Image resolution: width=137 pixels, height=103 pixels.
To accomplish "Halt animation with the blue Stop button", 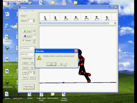I will click(27, 36).
